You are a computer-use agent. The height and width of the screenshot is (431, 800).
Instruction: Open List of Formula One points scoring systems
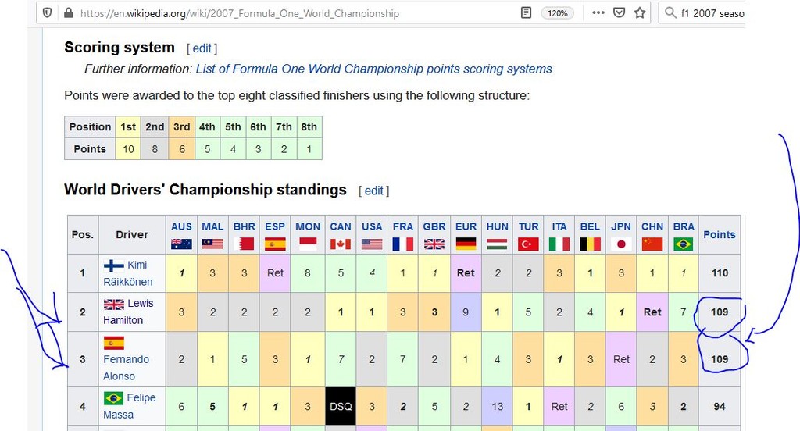tap(373, 69)
